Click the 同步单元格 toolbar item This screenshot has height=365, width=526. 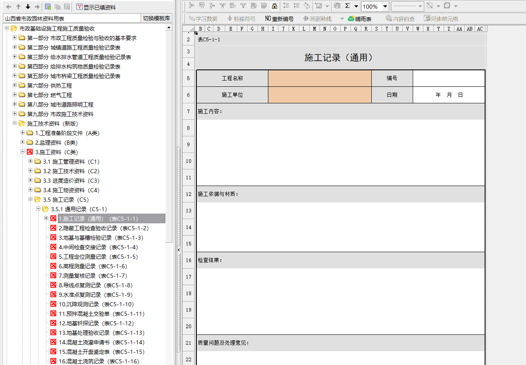coord(441,19)
